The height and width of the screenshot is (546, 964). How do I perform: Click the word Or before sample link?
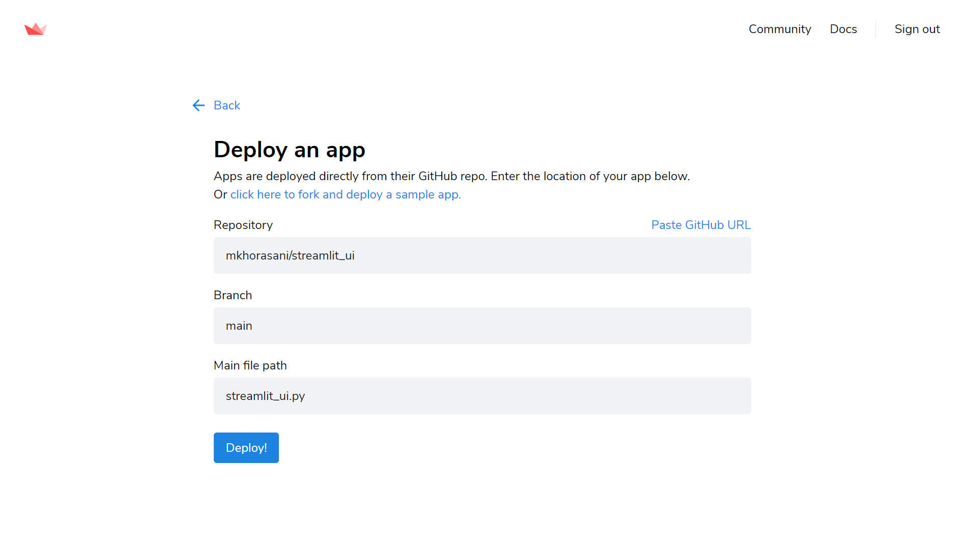220,194
